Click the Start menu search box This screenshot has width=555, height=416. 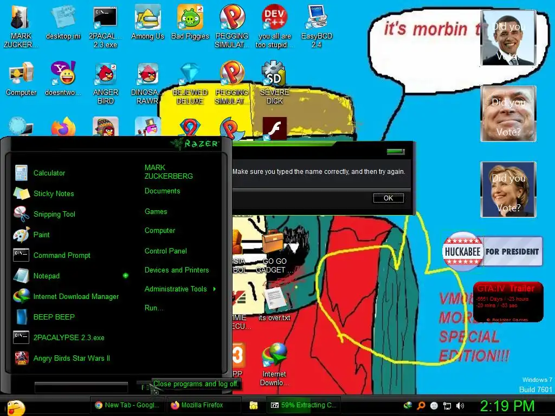[x=81, y=387]
